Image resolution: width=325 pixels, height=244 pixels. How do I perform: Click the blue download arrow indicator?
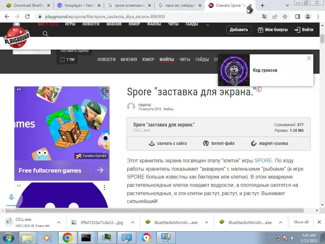tap(11, 198)
